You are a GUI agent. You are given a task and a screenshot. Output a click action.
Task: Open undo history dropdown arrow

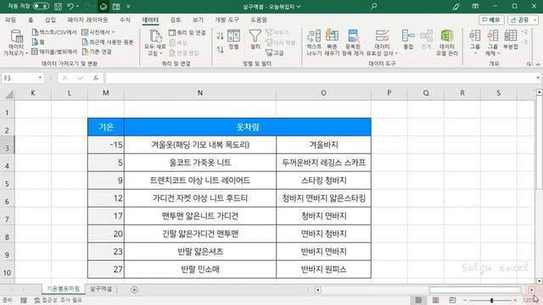tap(77, 6)
